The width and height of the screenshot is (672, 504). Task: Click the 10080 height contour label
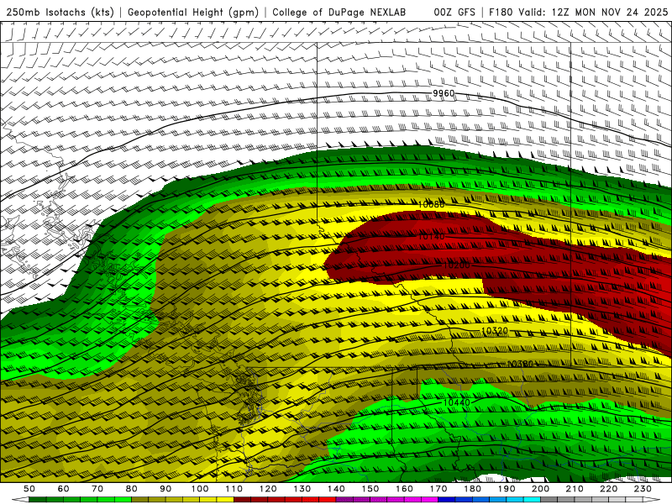(432, 204)
